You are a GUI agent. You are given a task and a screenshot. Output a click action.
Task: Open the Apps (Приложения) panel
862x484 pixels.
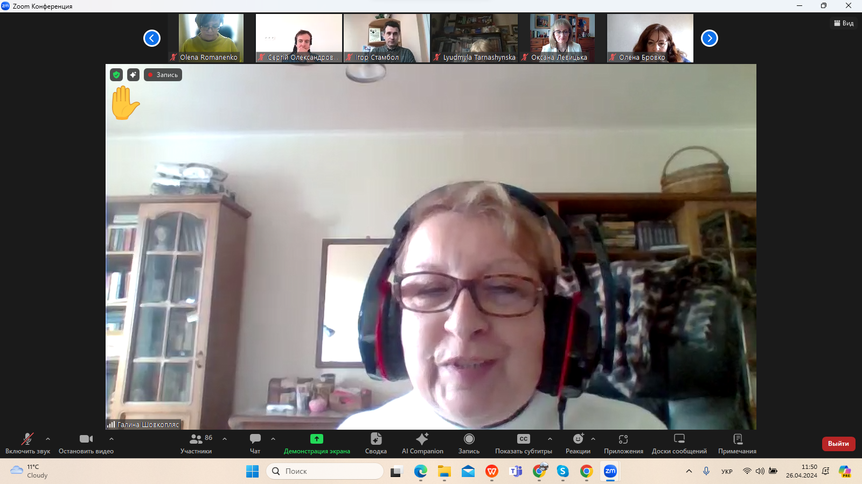[x=623, y=443]
